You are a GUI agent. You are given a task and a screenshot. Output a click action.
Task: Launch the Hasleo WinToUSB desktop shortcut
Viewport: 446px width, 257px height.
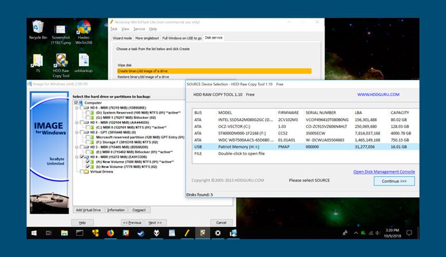[x=83, y=32]
